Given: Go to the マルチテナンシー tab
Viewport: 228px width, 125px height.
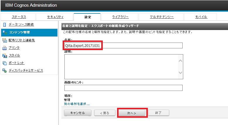Looking at the screenshot, I should point(162,17).
